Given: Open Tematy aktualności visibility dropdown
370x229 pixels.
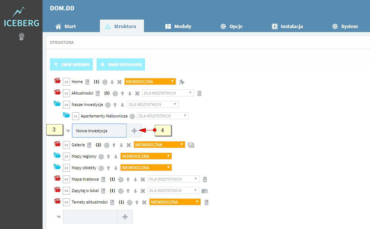Looking at the screenshot, I should click(175, 202).
